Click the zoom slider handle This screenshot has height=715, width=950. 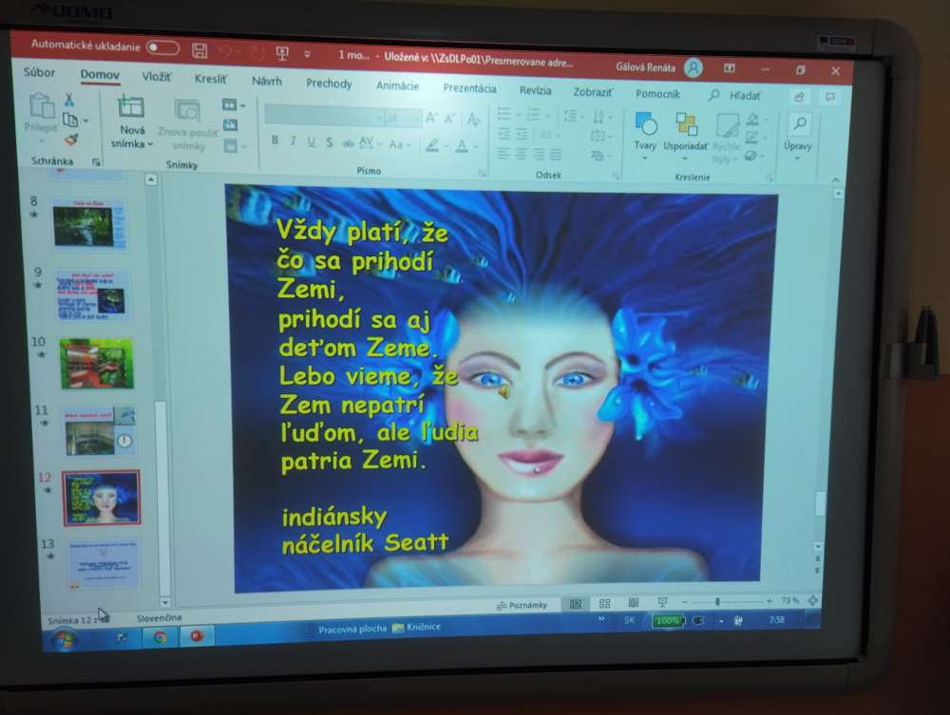[x=717, y=601]
